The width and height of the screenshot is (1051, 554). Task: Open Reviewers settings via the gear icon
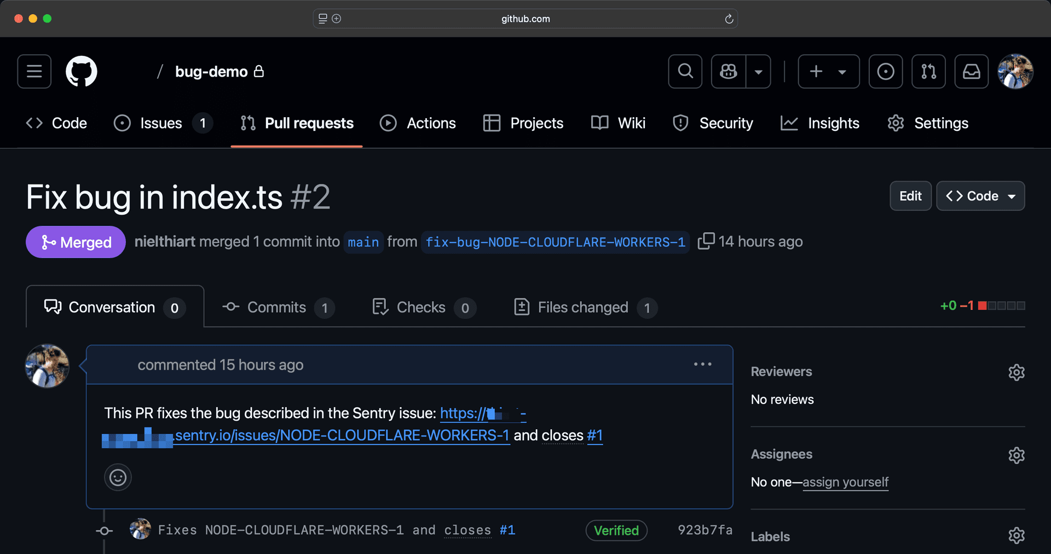click(1017, 372)
